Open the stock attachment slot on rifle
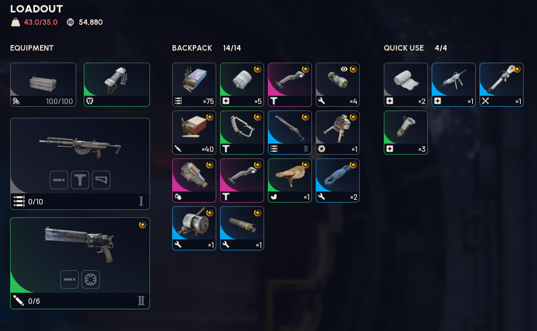The width and height of the screenshot is (537, 331). [x=101, y=180]
